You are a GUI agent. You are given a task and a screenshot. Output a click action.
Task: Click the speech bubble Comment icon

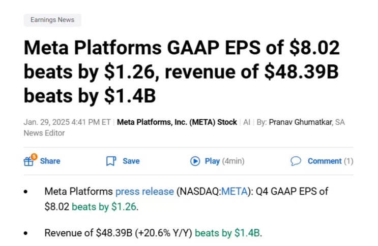(296, 161)
